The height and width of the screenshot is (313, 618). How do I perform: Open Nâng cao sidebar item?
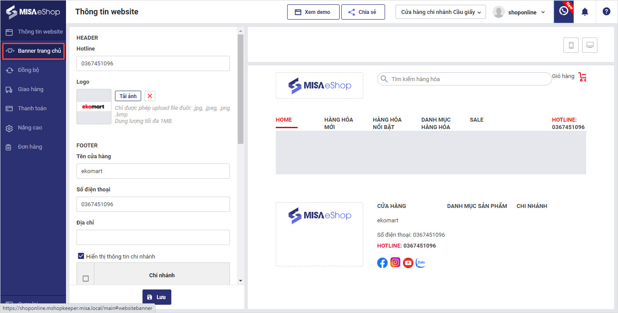point(33,128)
